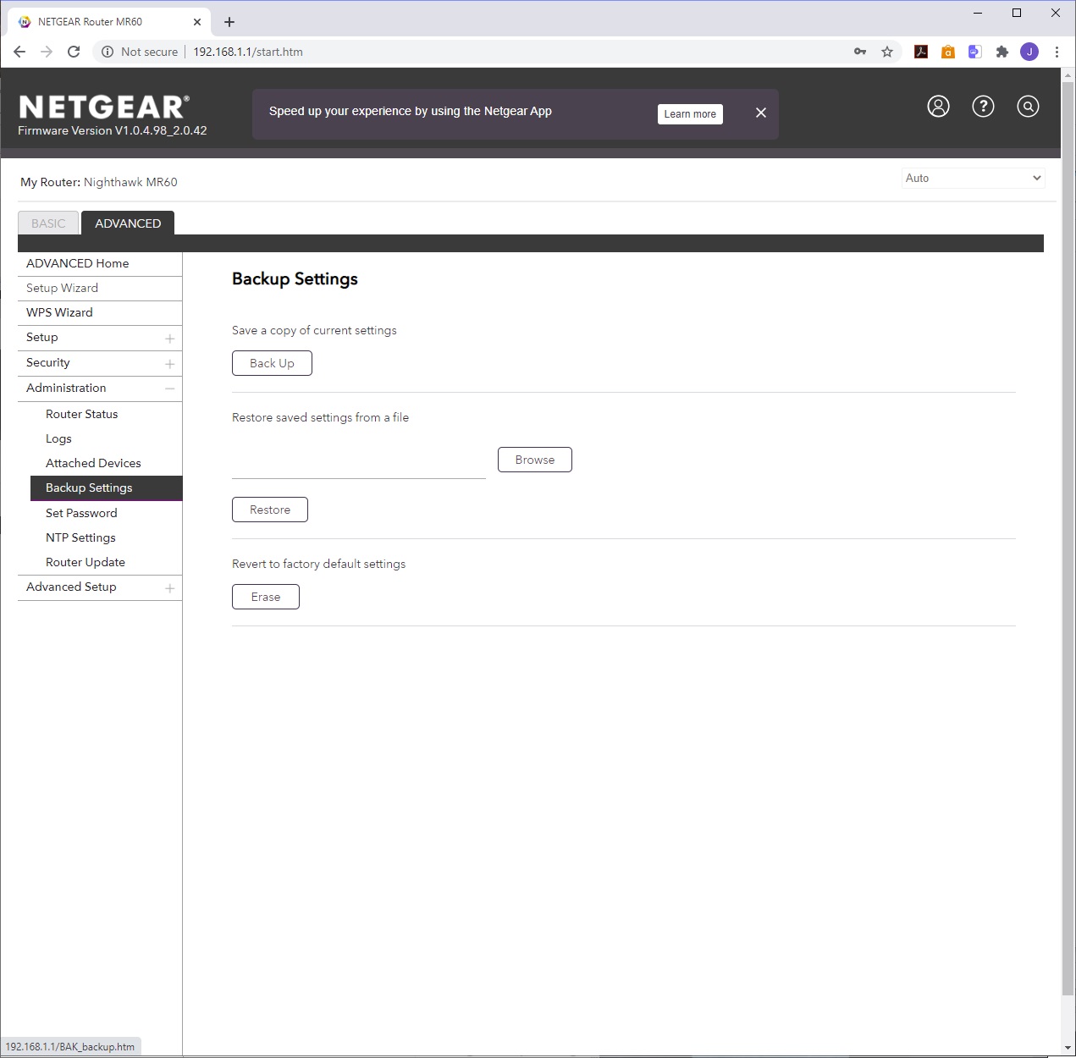Open Set Password page

(x=81, y=513)
